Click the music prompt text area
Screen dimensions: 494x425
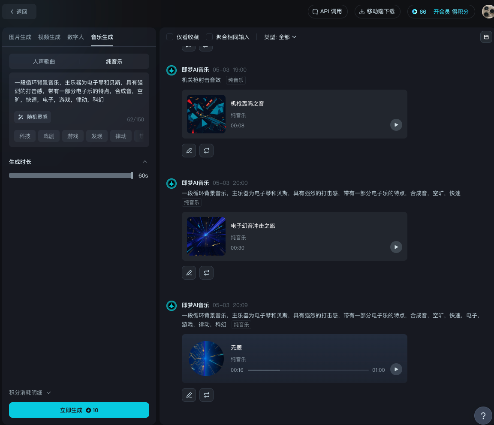[x=79, y=91]
